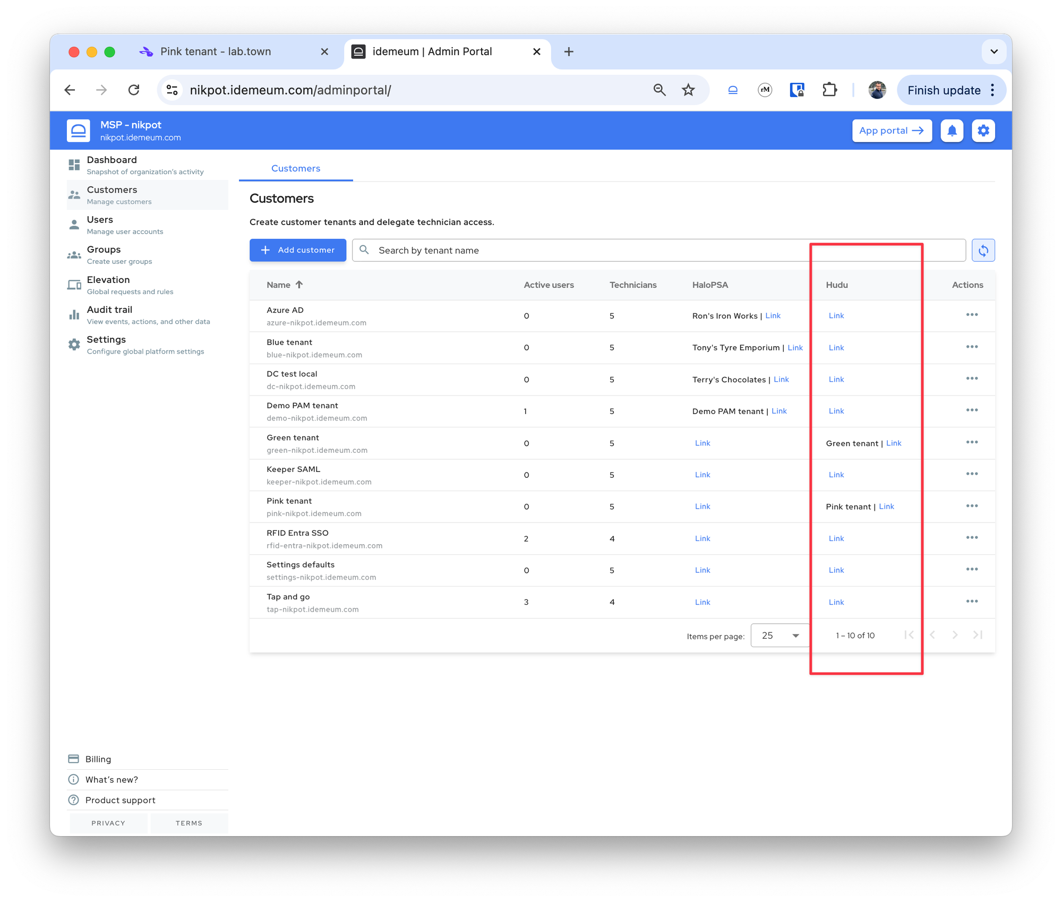This screenshot has height=902, width=1062.
Task: Open actions menu for Pink tenant row
Action: (972, 506)
